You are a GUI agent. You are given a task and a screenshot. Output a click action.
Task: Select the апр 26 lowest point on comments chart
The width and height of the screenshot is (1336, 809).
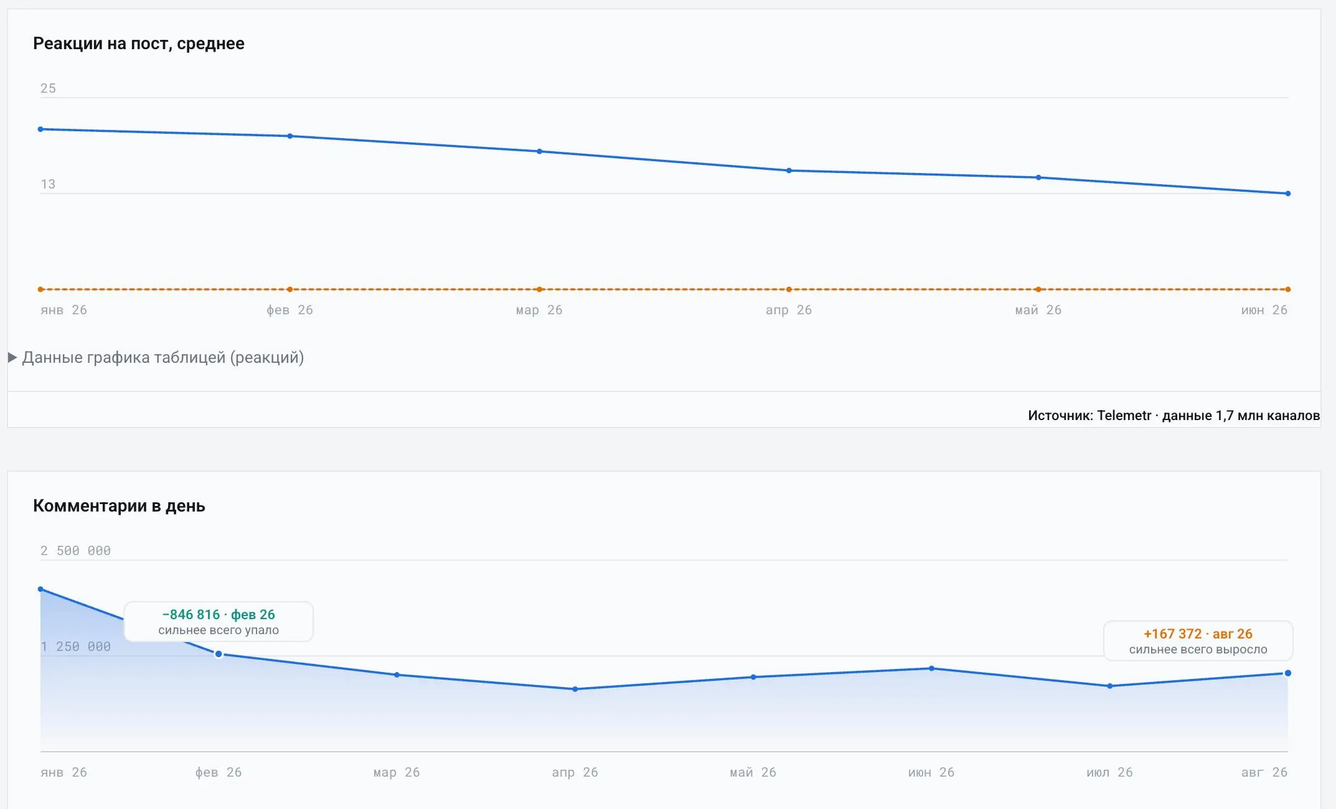pyautogui.click(x=575, y=689)
